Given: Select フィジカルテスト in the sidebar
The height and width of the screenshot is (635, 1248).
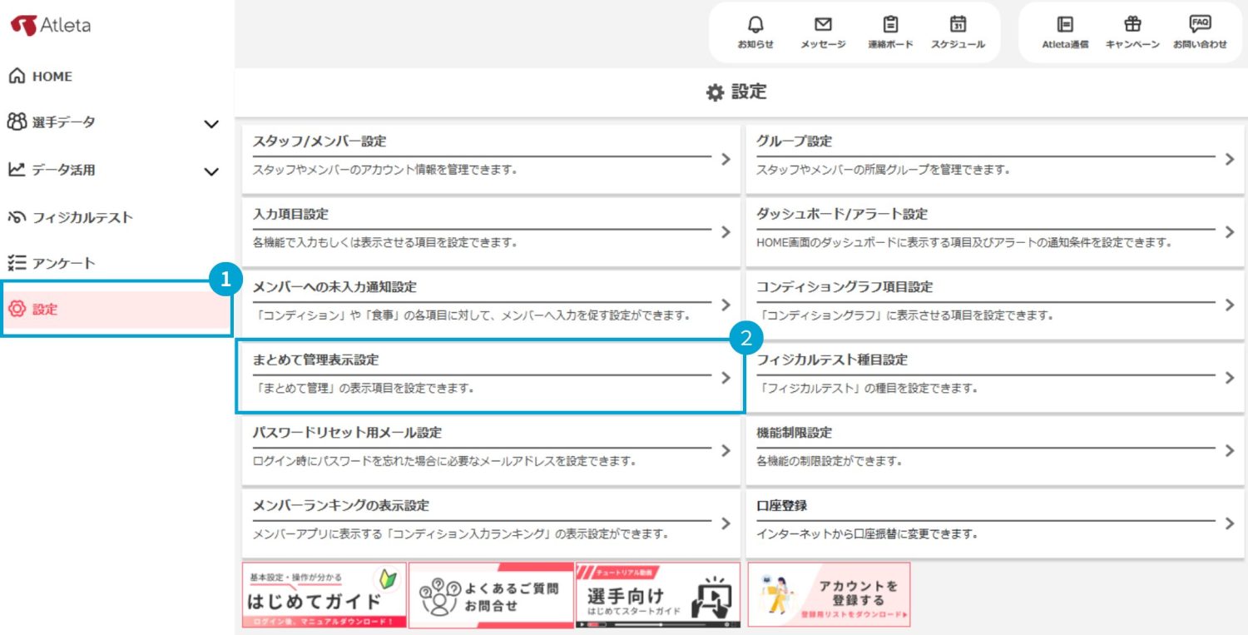Looking at the screenshot, I should click(82, 217).
